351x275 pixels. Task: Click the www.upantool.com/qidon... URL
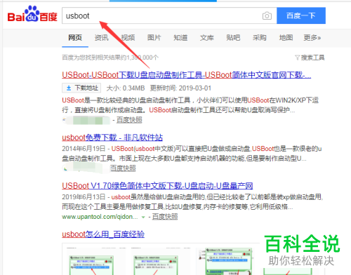coord(100,217)
